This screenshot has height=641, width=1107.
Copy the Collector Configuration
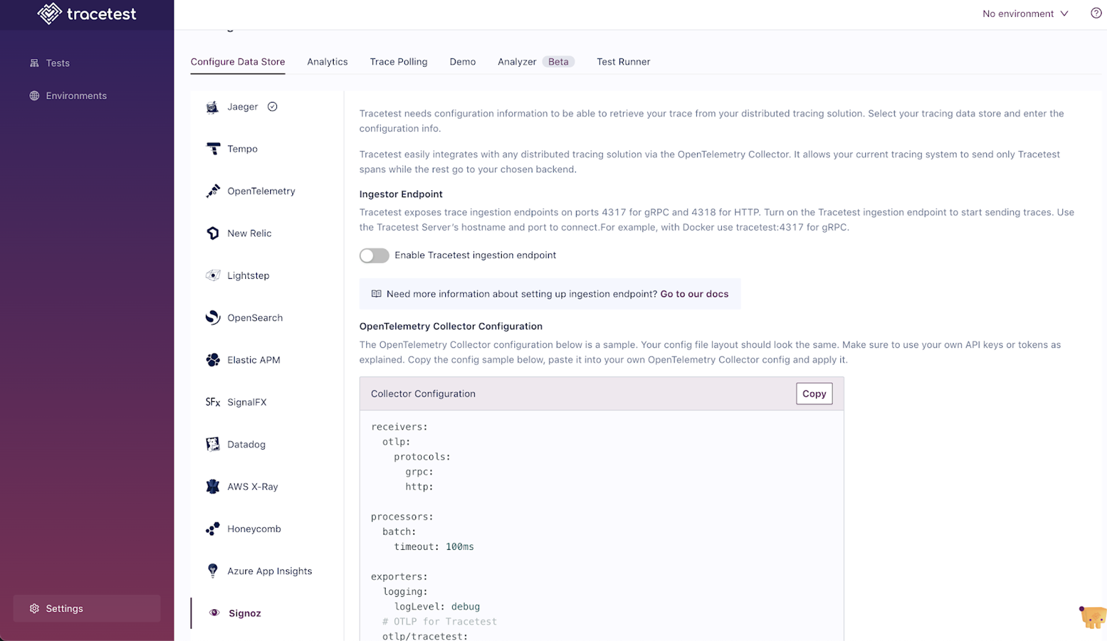[814, 394]
